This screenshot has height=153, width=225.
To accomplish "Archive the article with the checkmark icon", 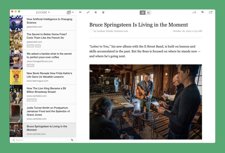I will point(88,12).
